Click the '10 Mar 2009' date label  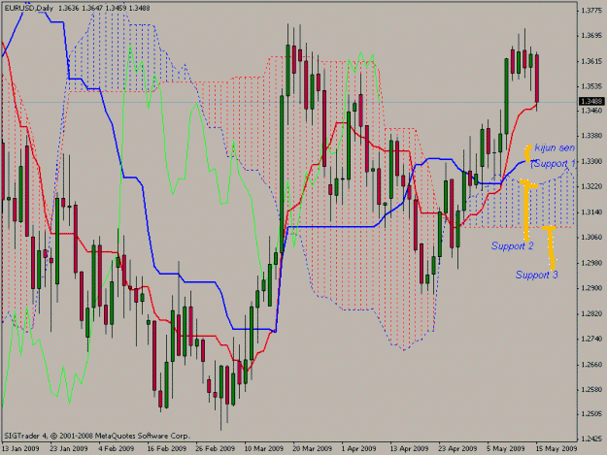263,448
